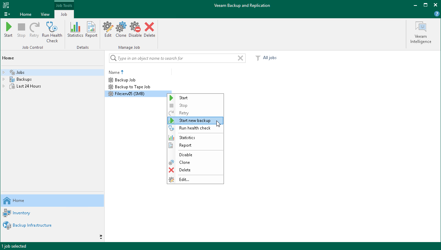The width and height of the screenshot is (441, 250).
Task: Clear the search field with the X
Action: [240, 58]
